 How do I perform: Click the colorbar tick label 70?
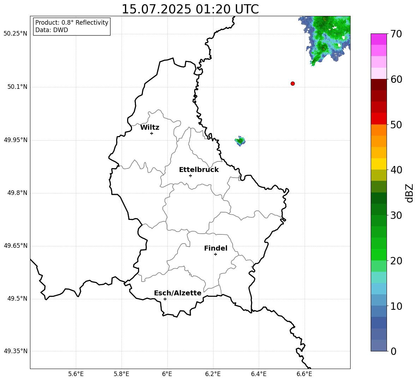point(396,34)
